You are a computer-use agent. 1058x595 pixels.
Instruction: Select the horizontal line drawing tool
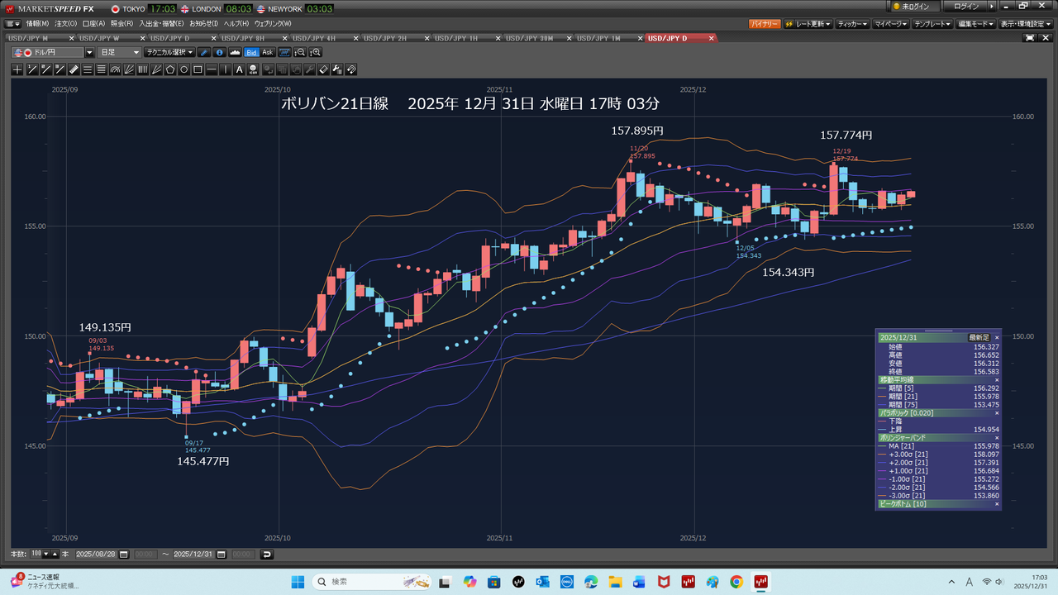[x=212, y=69]
